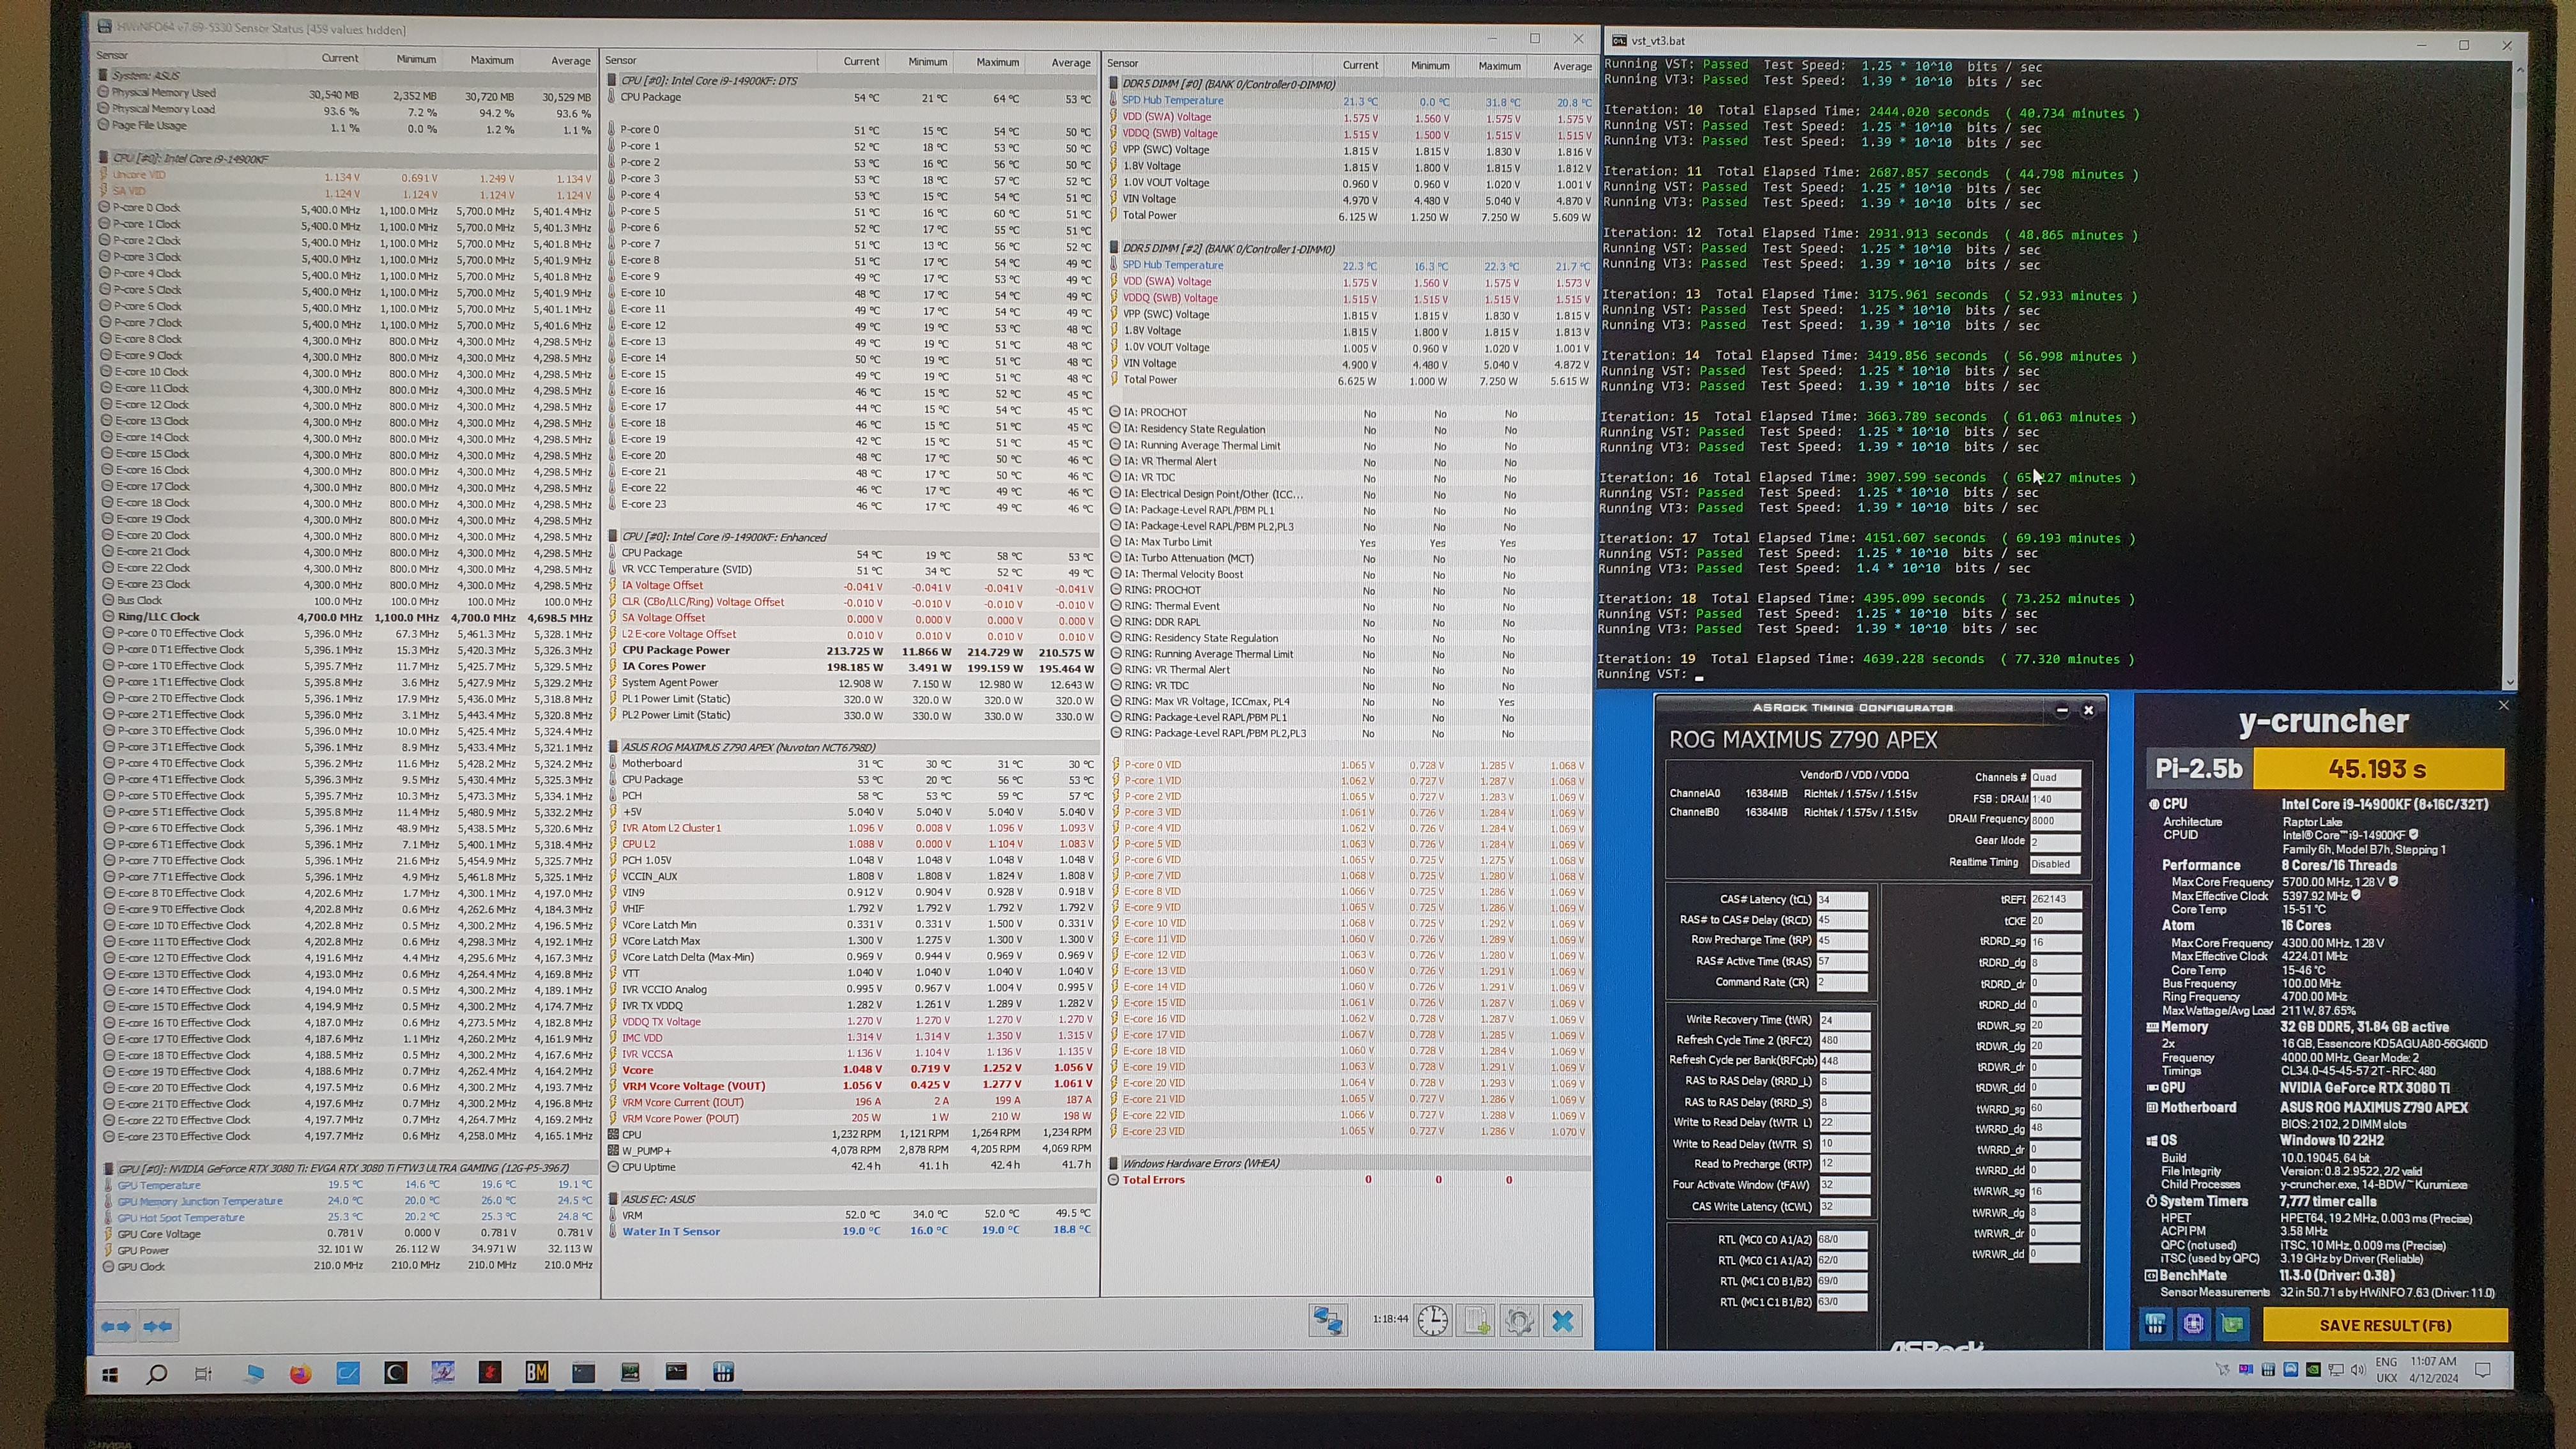
Task: Minimize ASRock Timing Configurator window
Action: (x=2062, y=710)
